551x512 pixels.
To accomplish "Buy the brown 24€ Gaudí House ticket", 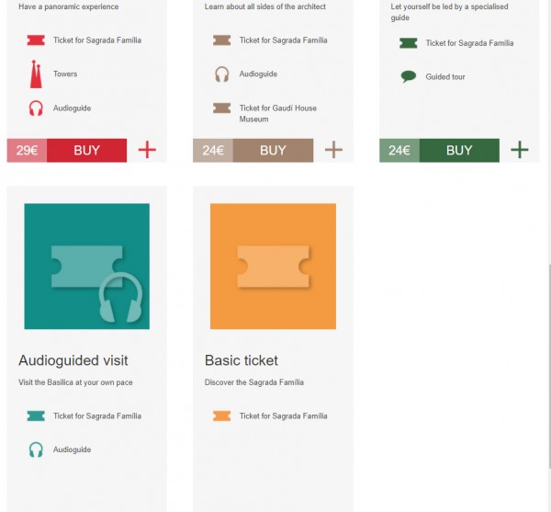I will (273, 150).
